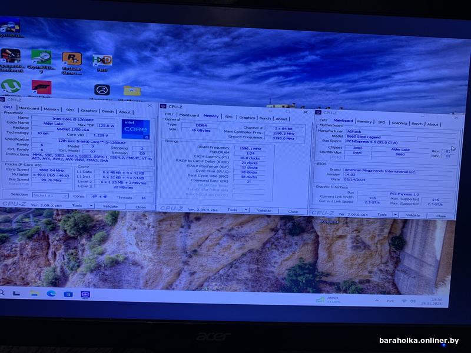The height and width of the screenshot is (353, 471).
Task: Open the Wi-Fi network tray icon
Action: pos(404,301)
